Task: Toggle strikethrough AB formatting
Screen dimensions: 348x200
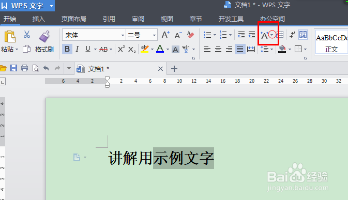Action: point(103,49)
